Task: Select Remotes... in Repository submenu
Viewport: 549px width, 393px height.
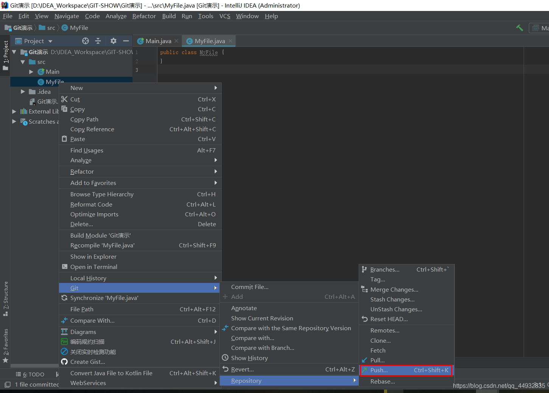Action: click(x=406, y=330)
